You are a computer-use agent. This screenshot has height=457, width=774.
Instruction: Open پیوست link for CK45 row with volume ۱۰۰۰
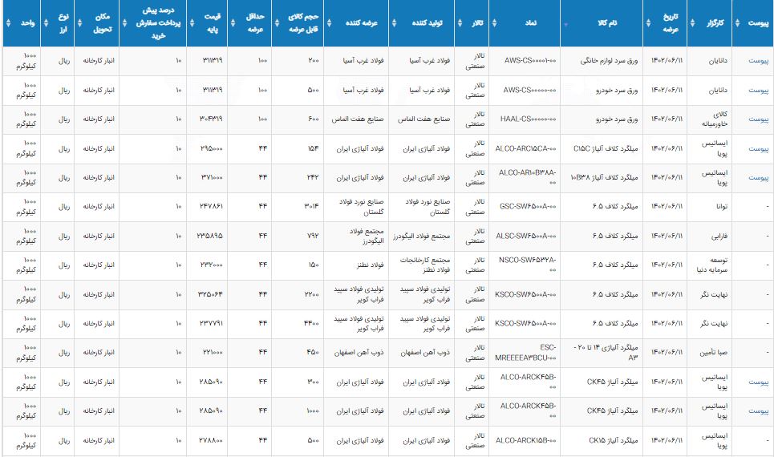(759, 411)
